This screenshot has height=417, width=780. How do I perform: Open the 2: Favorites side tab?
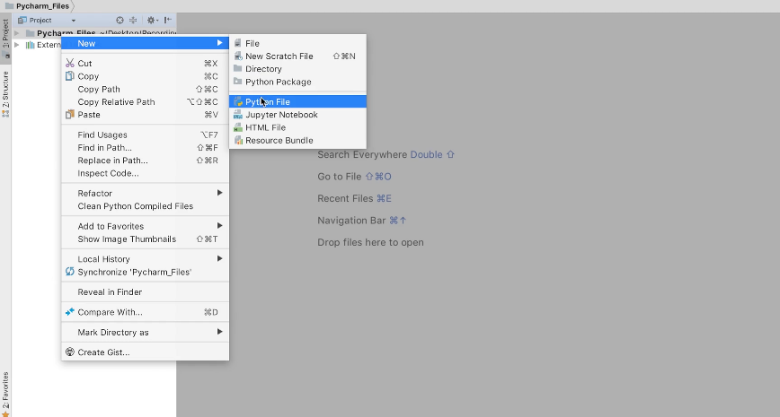pyautogui.click(x=5, y=394)
